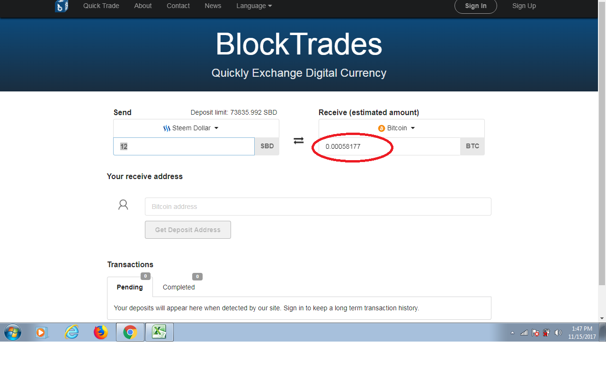The height and width of the screenshot is (379, 606).
Task: Go to the About page
Action: coord(143,6)
